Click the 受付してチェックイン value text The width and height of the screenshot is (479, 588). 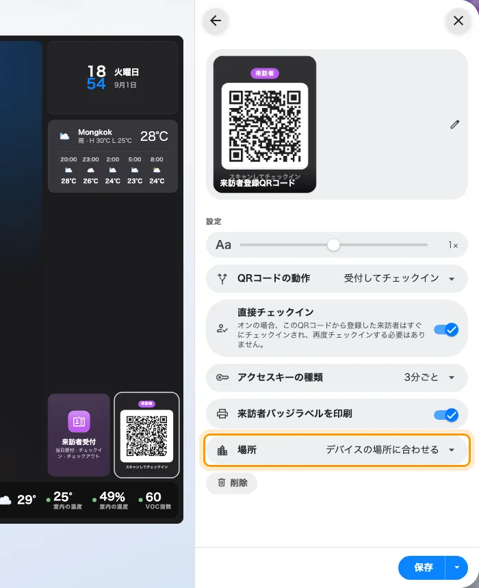pyautogui.click(x=391, y=278)
